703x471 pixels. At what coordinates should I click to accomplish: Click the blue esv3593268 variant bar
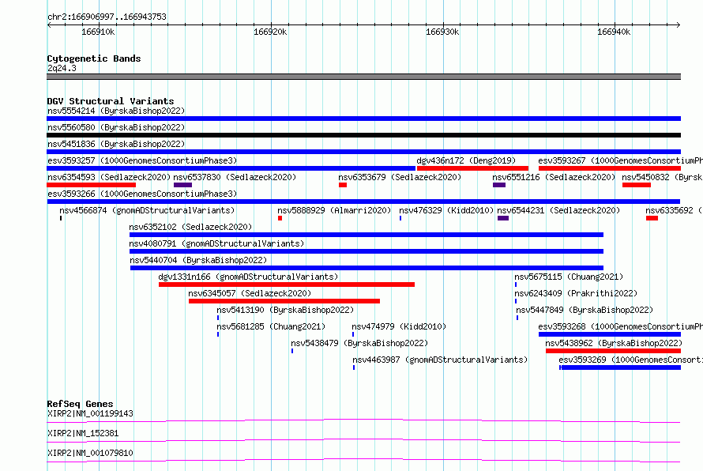[610, 334]
